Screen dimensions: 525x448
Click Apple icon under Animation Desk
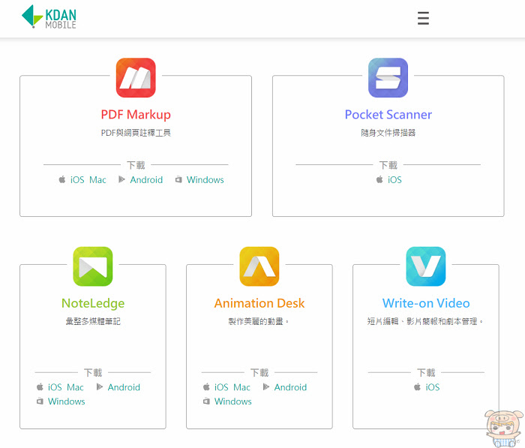(206, 387)
